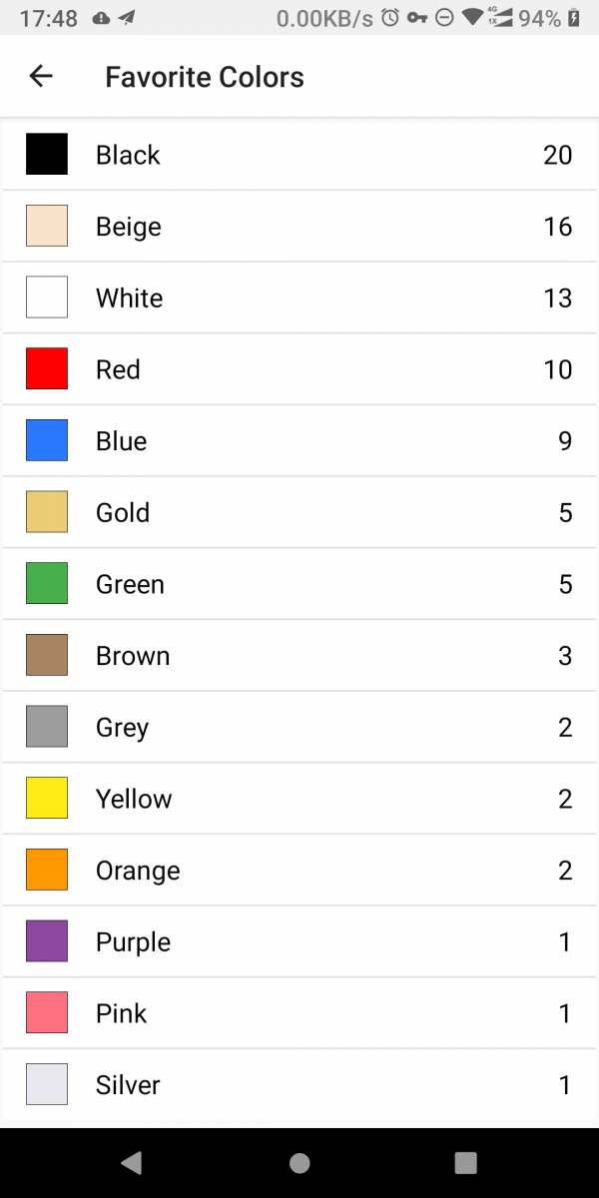The image size is (599, 1198).
Task: Tap the Orange row
Action: (x=299, y=871)
